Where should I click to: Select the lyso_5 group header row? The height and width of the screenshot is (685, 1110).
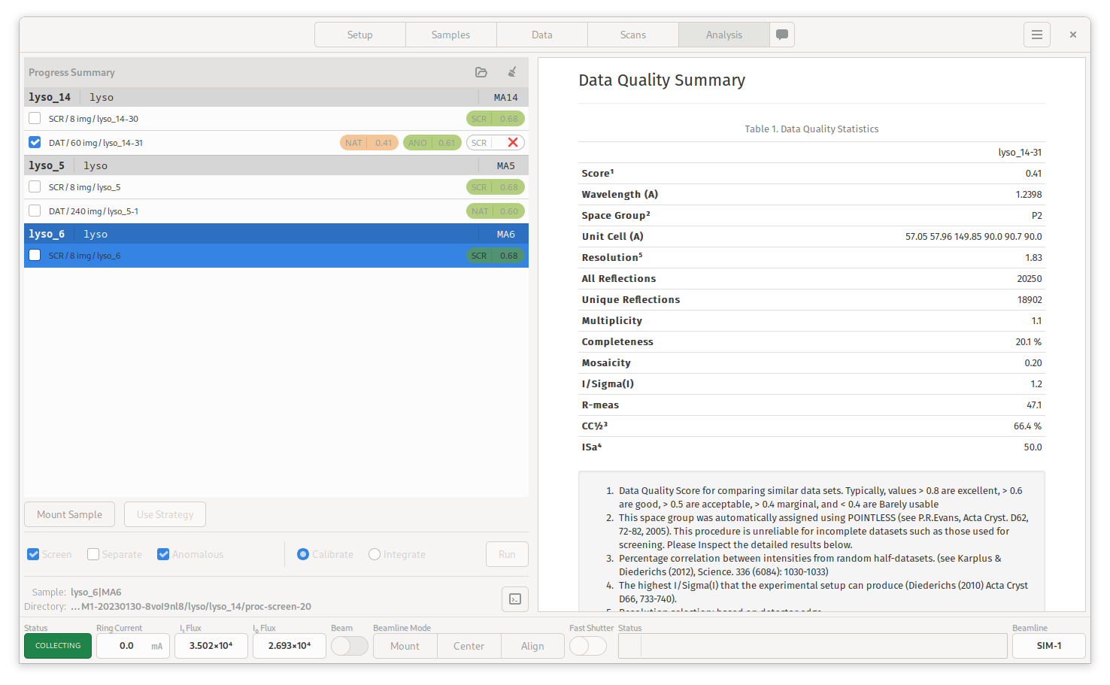276,165
